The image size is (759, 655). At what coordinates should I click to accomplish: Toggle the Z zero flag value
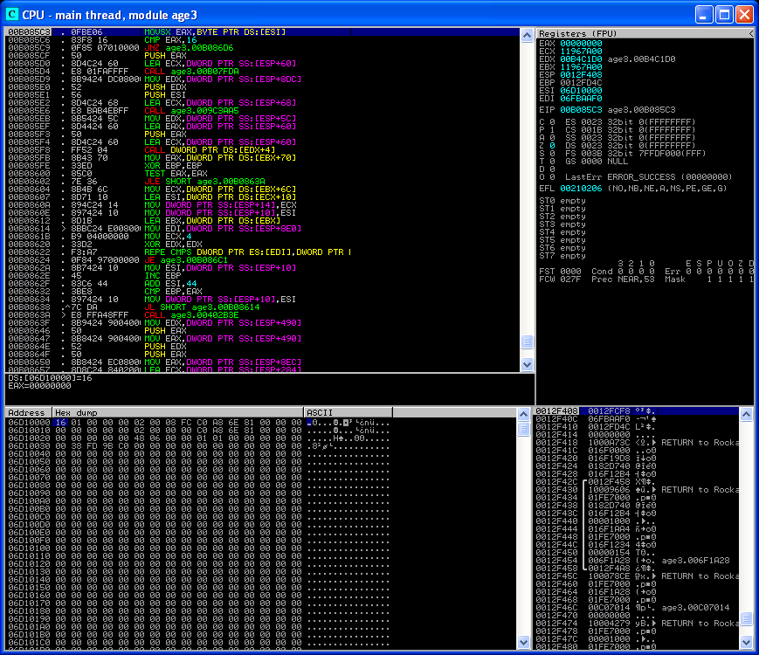tap(552, 145)
